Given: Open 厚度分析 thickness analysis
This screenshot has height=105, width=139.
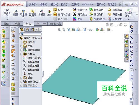Looking at the screenshot, I should [115, 14].
